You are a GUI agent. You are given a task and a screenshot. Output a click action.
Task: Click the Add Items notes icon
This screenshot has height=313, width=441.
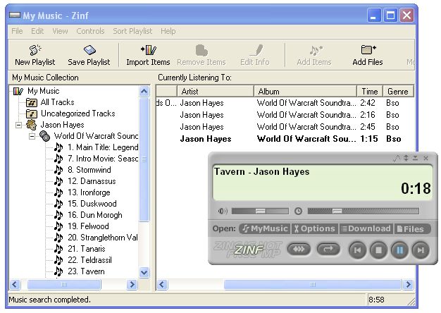[316, 50]
